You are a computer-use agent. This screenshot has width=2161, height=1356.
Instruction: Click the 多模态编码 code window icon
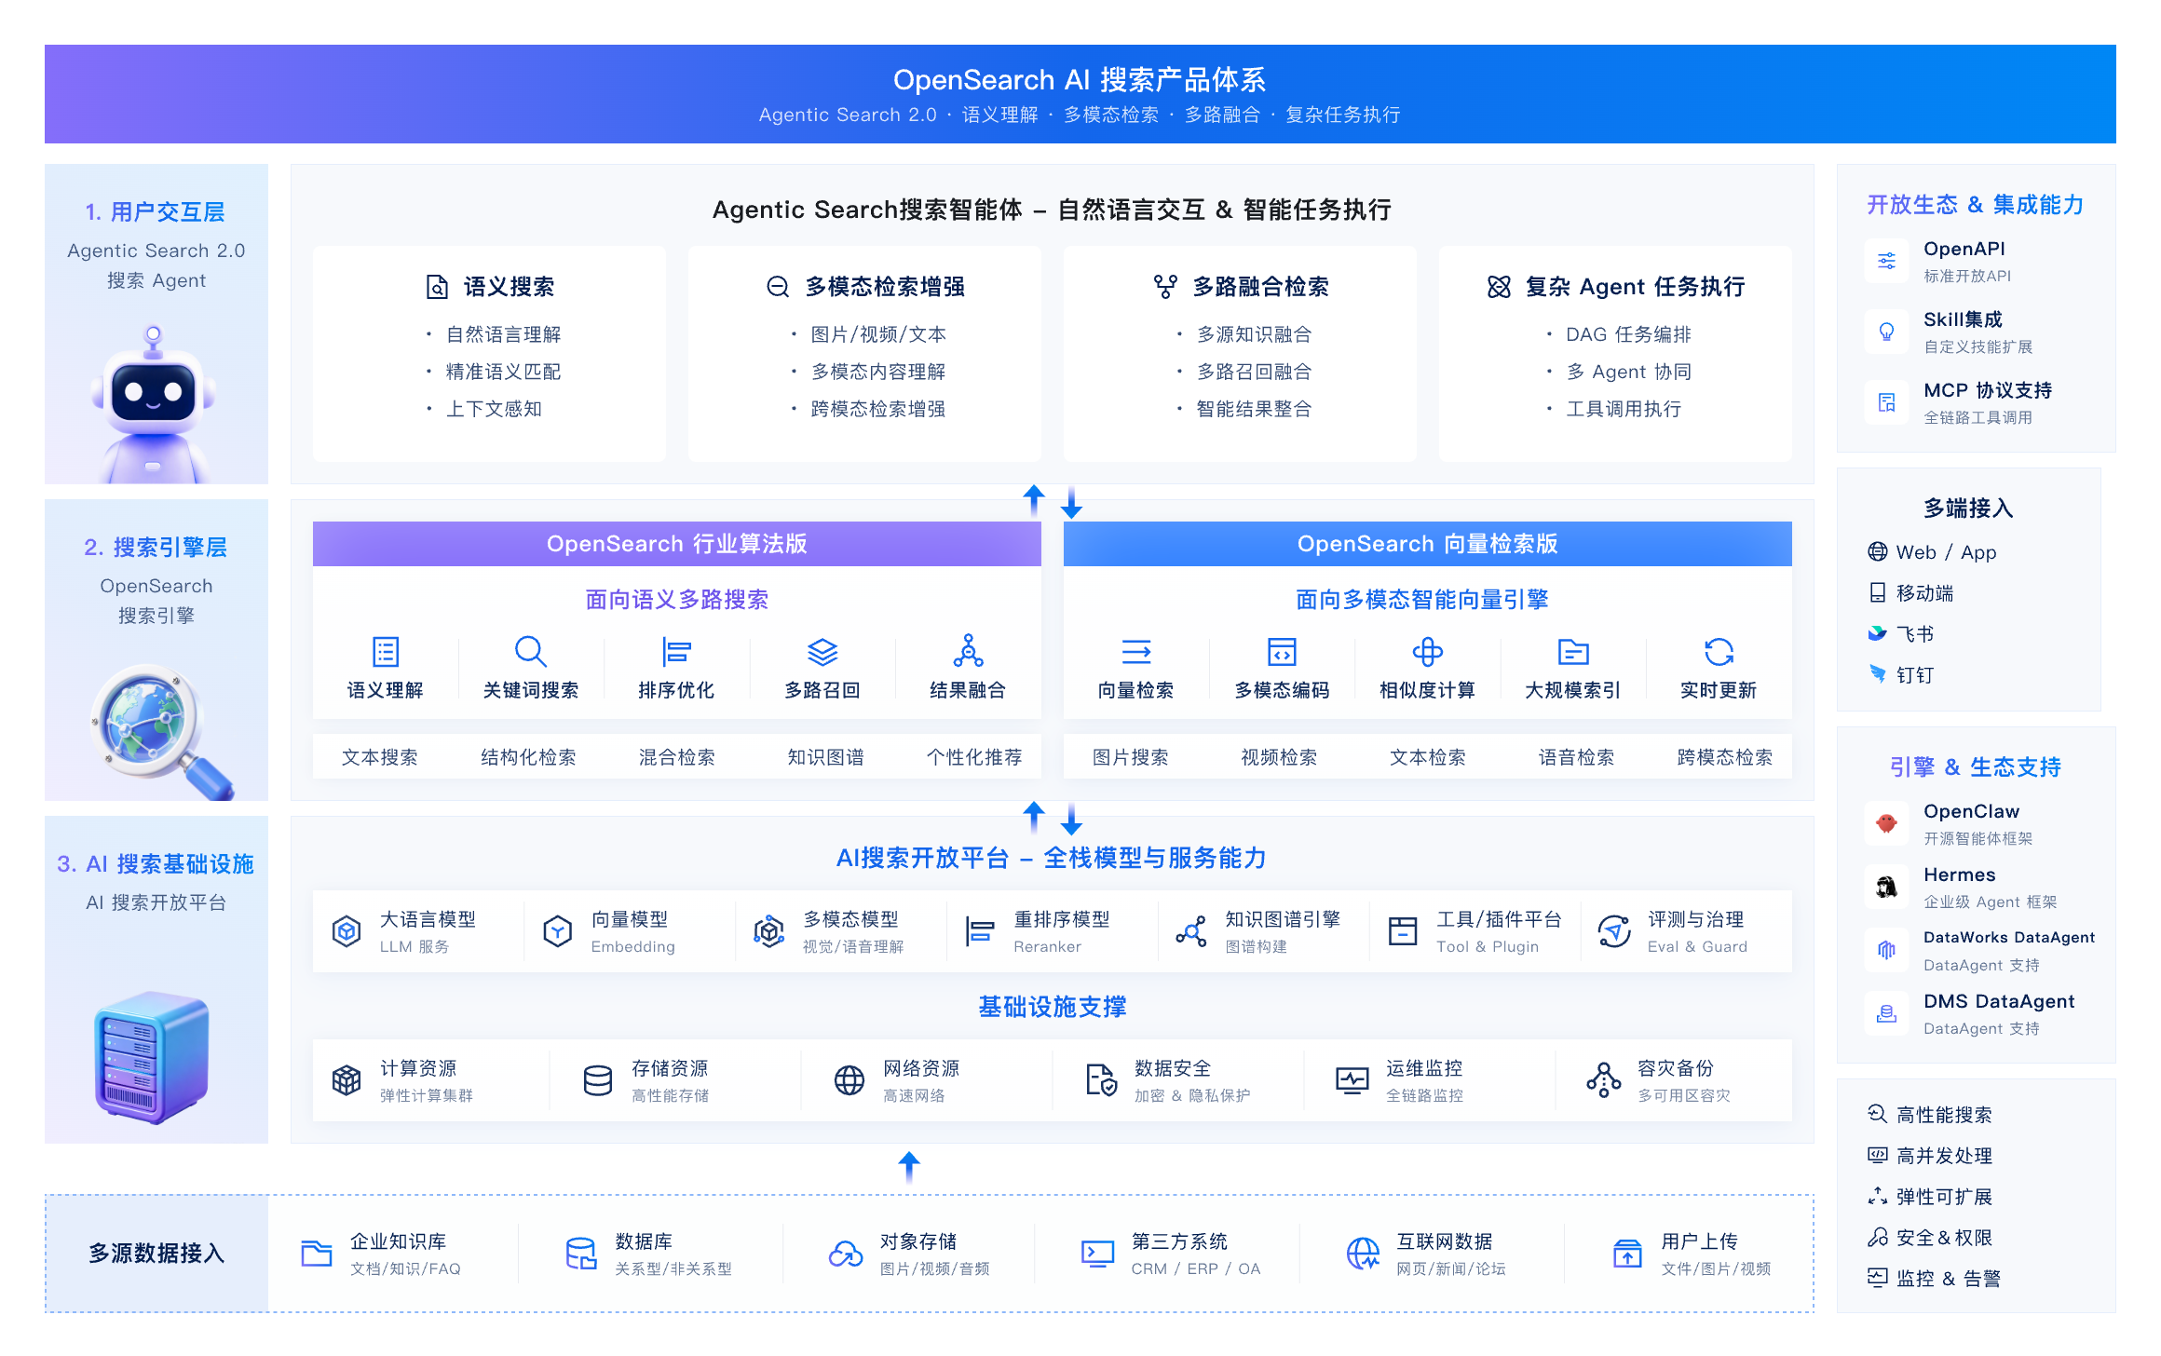pyautogui.click(x=1282, y=652)
